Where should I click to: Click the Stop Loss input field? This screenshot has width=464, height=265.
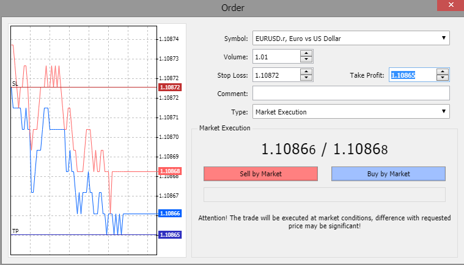coord(276,75)
